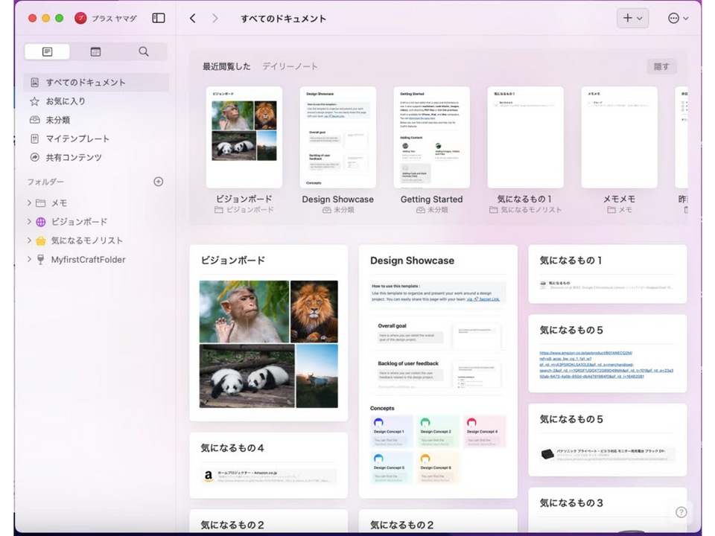Screen dimensions: 715x536
Task: Open recent Getting Started thumbnail
Action: click(x=431, y=137)
